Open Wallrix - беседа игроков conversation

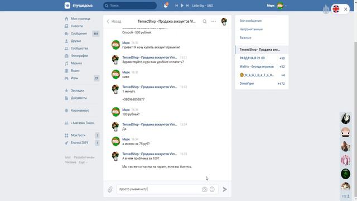point(262,66)
